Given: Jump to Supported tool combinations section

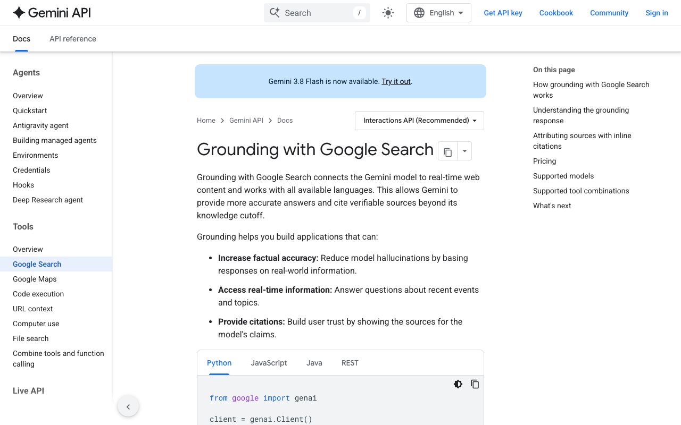Looking at the screenshot, I should tap(581, 191).
